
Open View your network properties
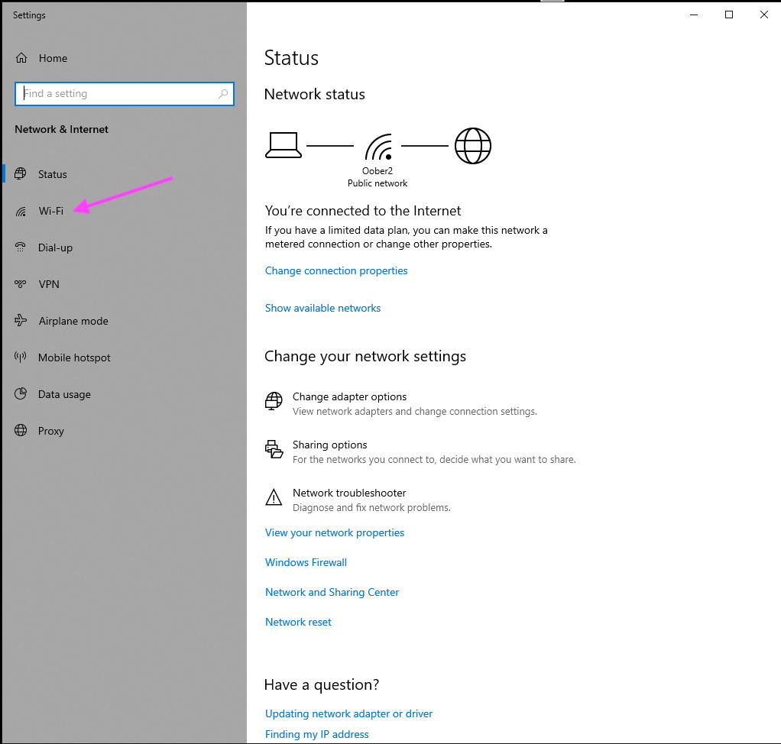(x=334, y=532)
